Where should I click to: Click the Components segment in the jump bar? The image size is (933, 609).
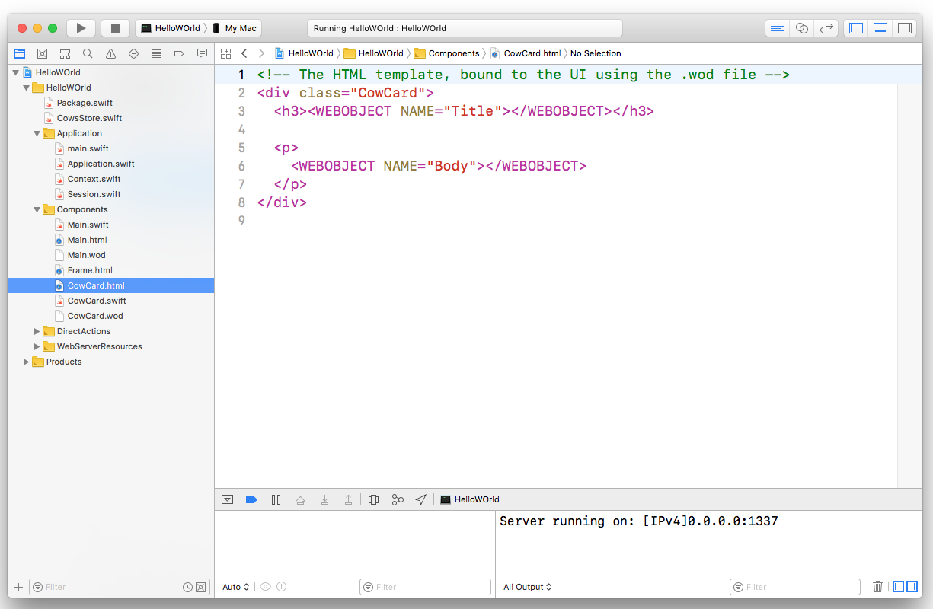pyautogui.click(x=446, y=53)
